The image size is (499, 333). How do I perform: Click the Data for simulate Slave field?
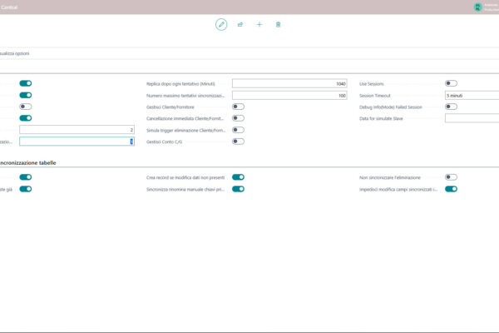pos(471,118)
